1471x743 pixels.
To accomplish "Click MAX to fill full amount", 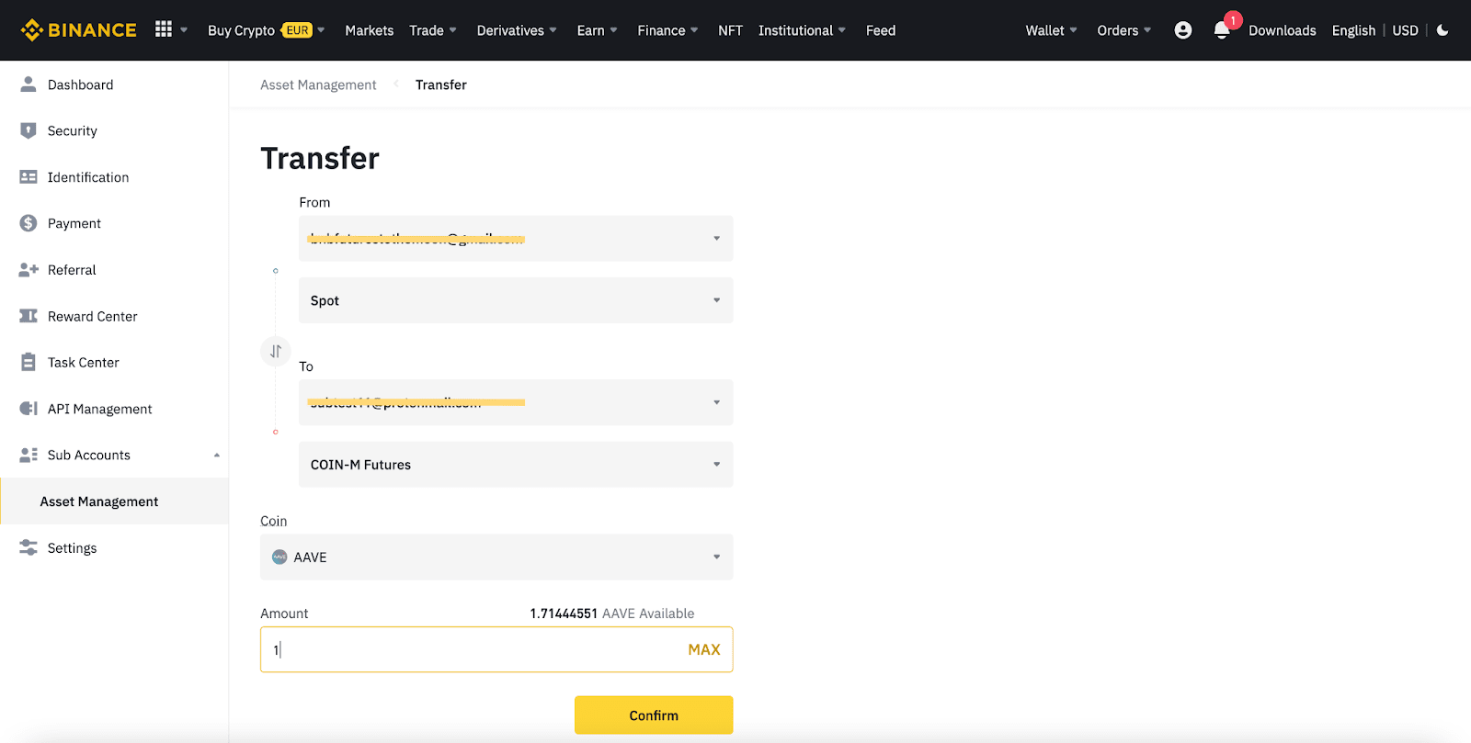I will coord(703,649).
